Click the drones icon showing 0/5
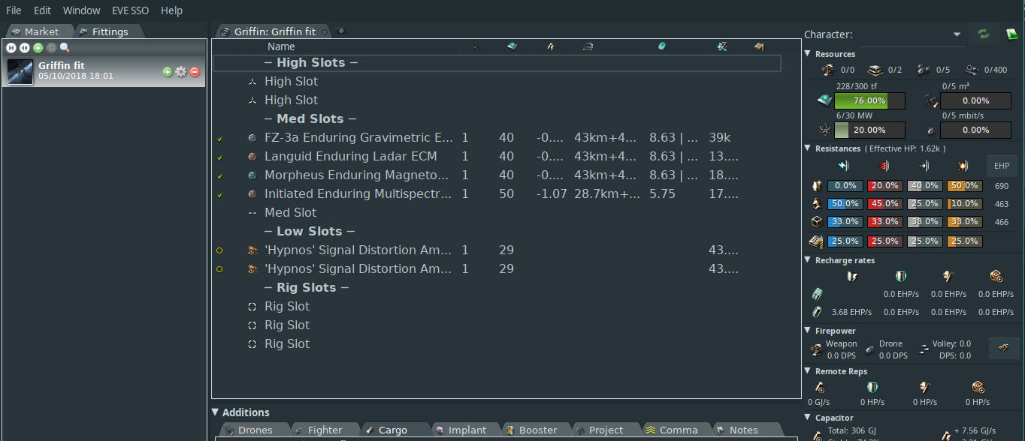This screenshot has height=441, width=1025. pyautogui.click(x=924, y=70)
